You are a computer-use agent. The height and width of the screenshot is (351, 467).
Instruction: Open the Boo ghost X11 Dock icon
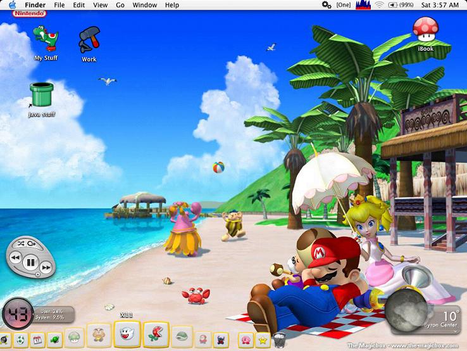(x=127, y=334)
